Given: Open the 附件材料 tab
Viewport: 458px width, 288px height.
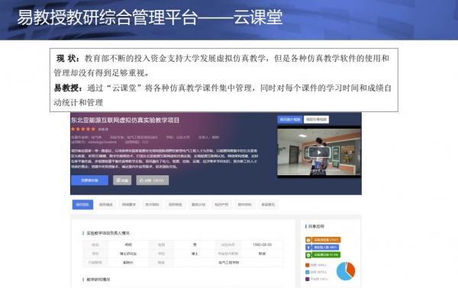Looking at the screenshot, I should pyautogui.click(x=245, y=205).
